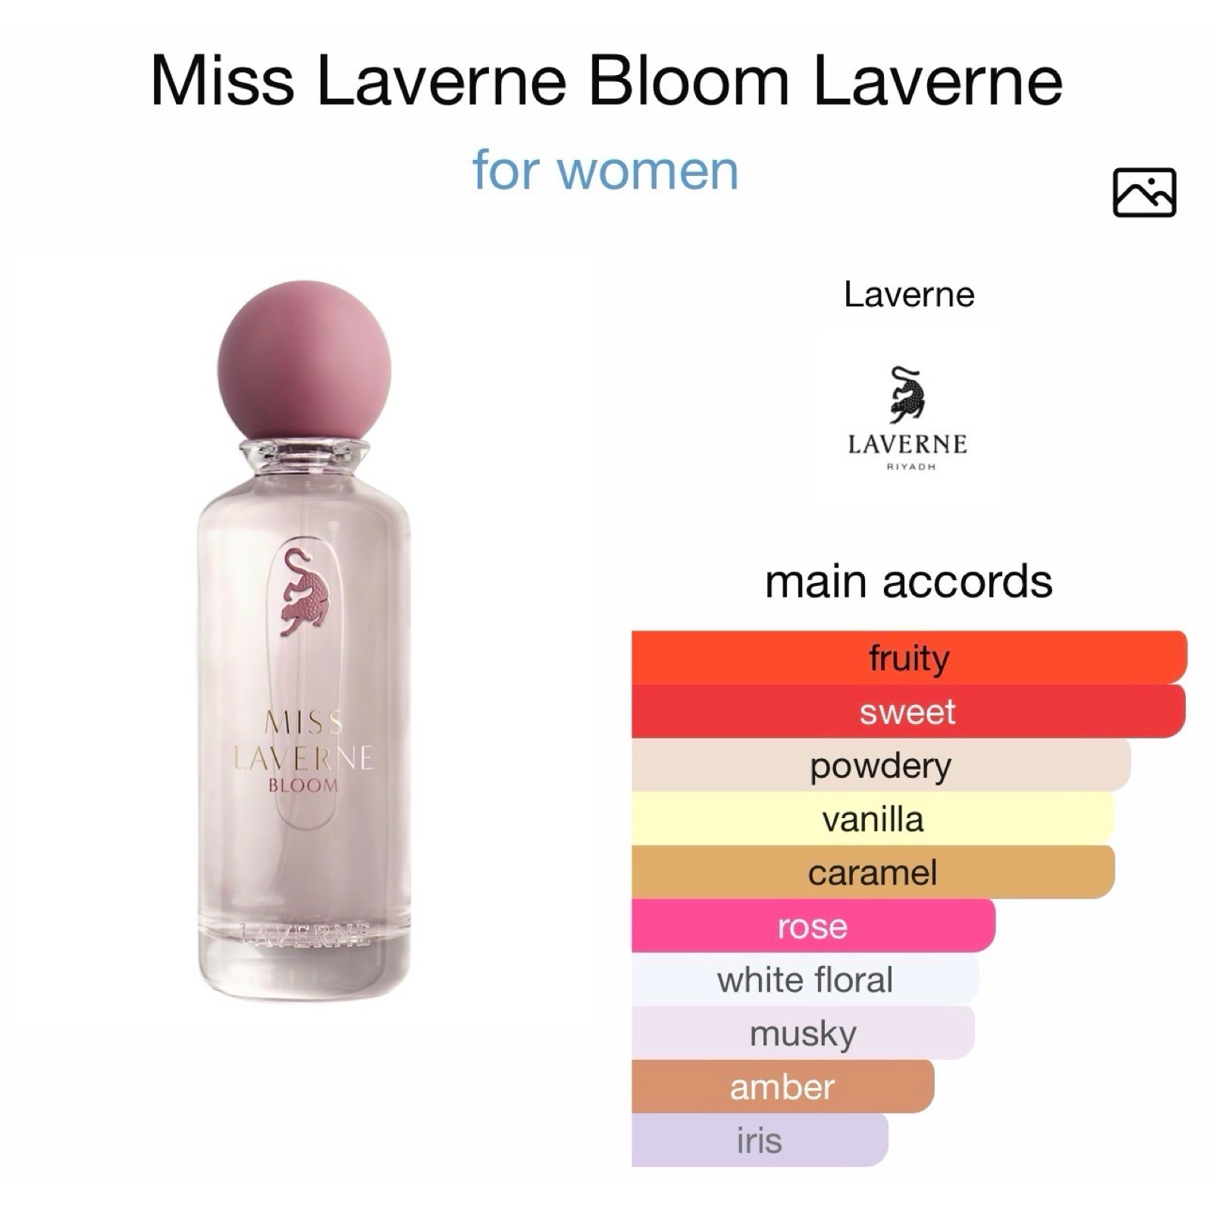Screen dimensions: 1213x1213
Task: Click the 'for women' link
Action: click(x=605, y=170)
